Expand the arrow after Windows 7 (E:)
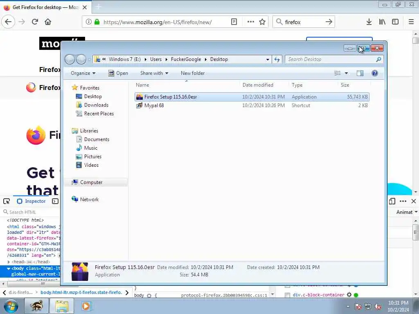The image size is (419, 314). (146, 59)
